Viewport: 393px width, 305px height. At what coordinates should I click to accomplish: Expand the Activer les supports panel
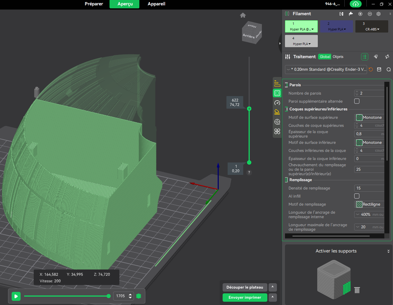pos(389,251)
